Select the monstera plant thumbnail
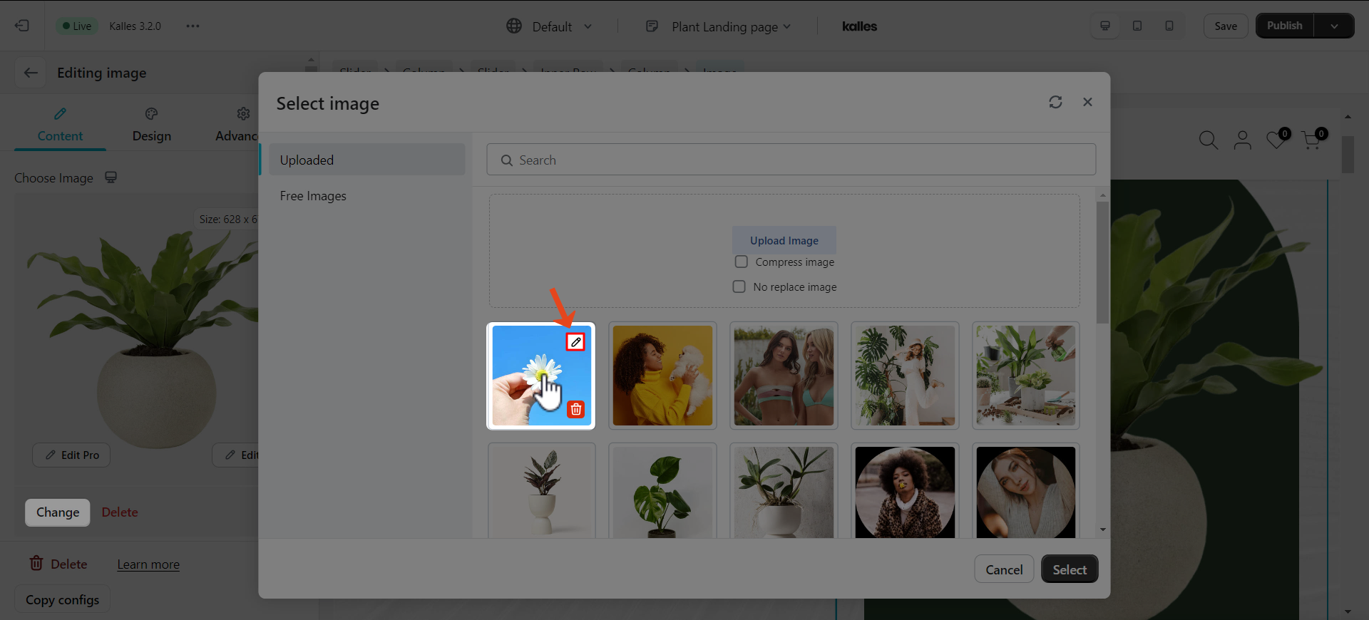Viewport: 1369px width, 620px height. pos(662,491)
